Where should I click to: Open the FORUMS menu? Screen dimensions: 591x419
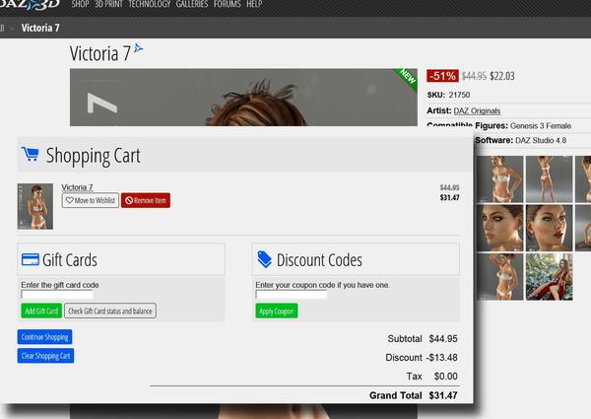coord(227,4)
